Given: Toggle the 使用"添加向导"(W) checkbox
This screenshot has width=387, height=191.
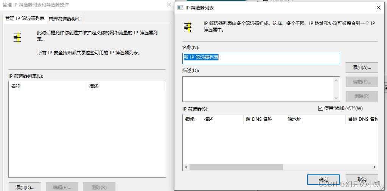Looking at the screenshot, I should point(340,108).
